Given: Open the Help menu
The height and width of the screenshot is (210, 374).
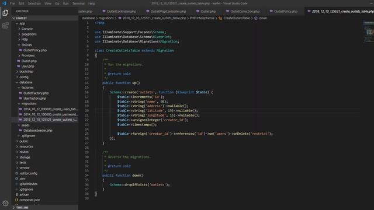Looking at the screenshot, I should (x=92, y=3).
